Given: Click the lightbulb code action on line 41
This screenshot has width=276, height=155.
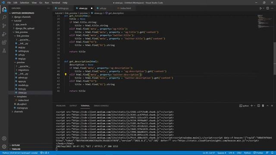Looking at the screenshot, I should [66, 74].
